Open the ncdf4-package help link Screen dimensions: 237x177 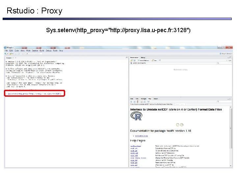point(136,146)
